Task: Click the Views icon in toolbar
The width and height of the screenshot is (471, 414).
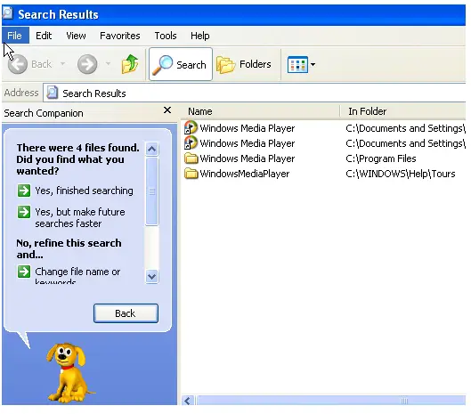Action: click(297, 64)
